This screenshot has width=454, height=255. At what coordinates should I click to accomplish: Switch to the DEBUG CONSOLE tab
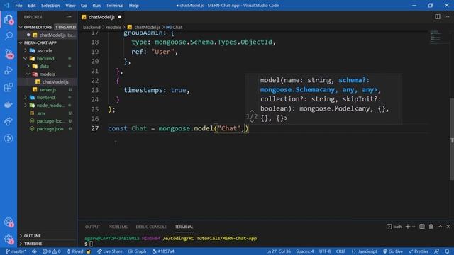(151, 227)
